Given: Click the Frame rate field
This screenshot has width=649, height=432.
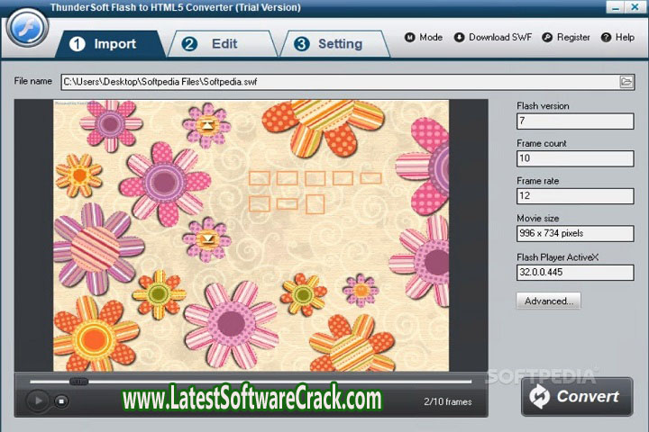Looking at the screenshot, I should click(x=575, y=195).
